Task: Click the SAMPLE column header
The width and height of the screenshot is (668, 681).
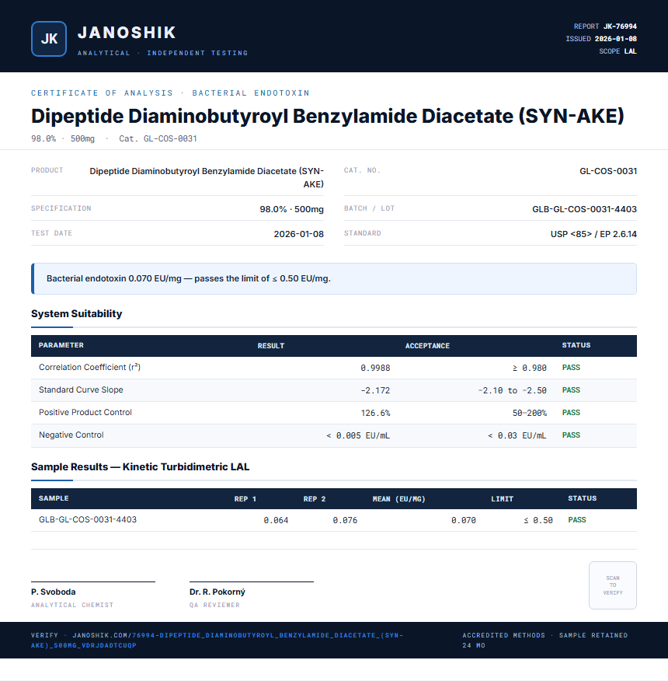Action: [x=54, y=498]
